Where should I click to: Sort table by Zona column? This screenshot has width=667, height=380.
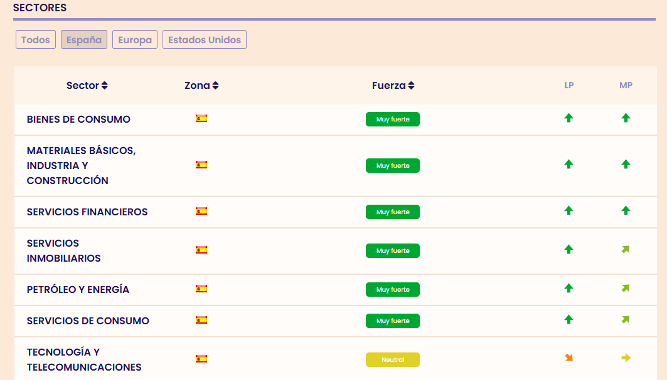point(201,86)
